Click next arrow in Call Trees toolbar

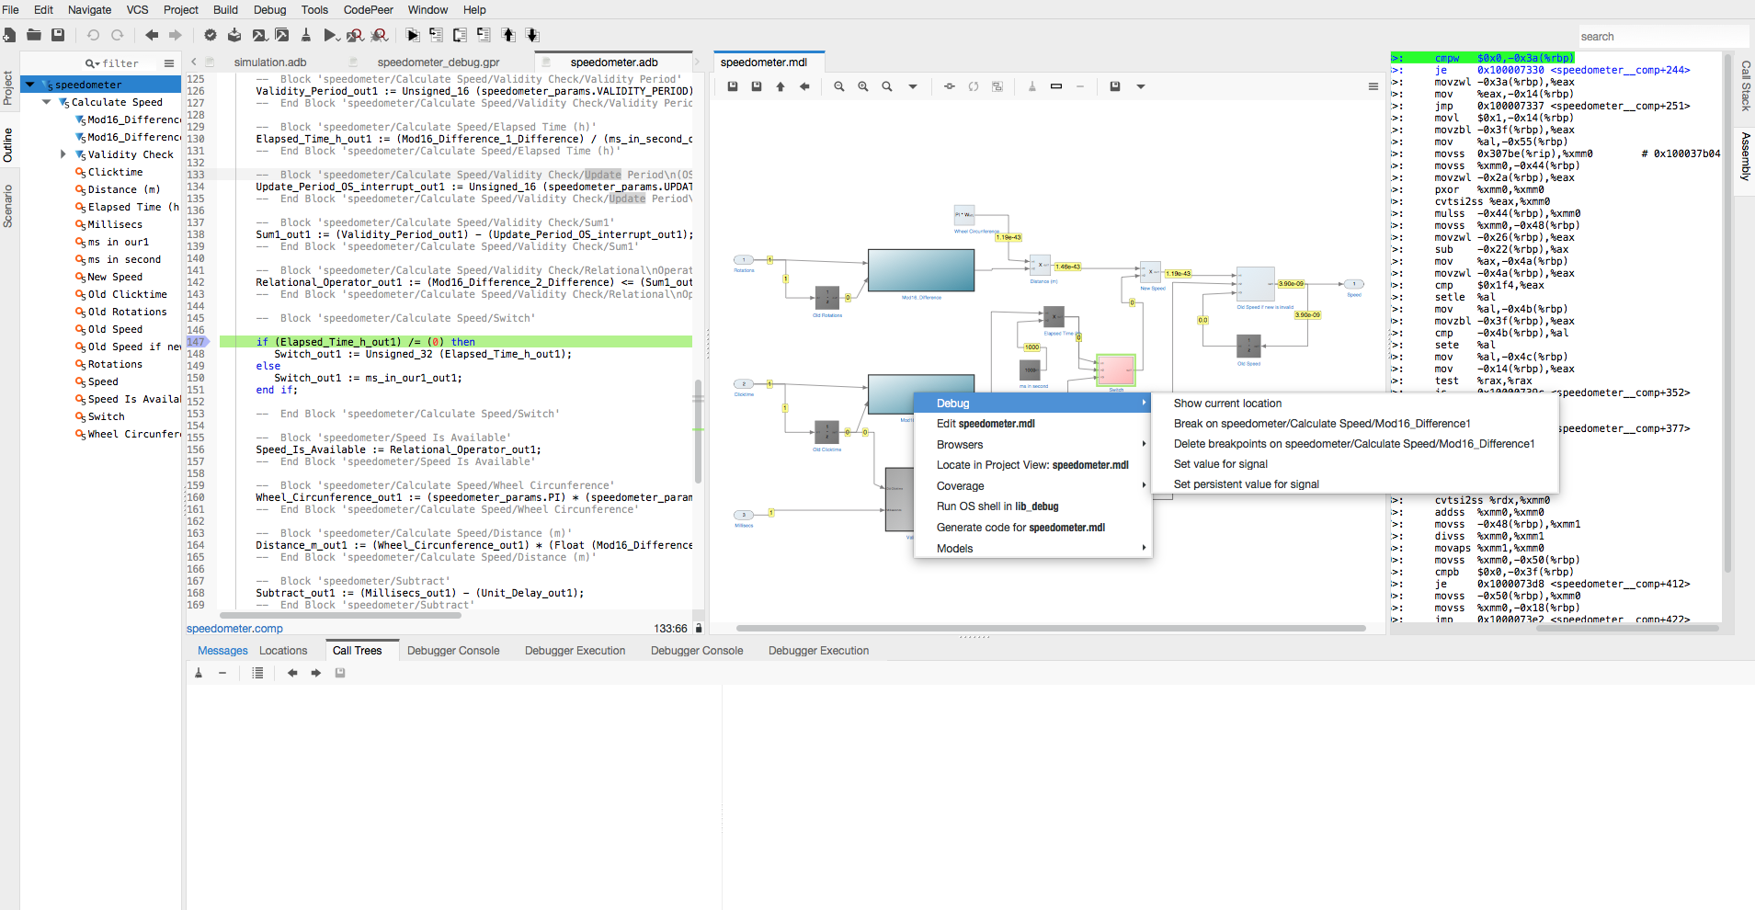coord(316,673)
